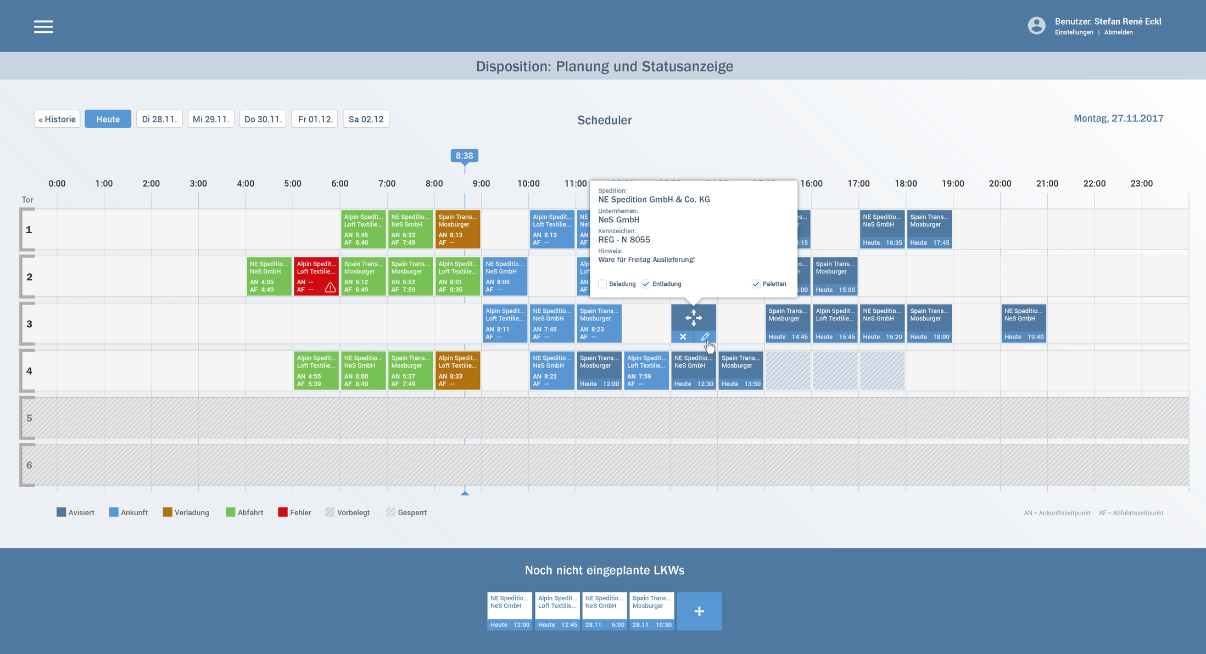Click red Alpin Spedit error block in gate 2
The height and width of the screenshot is (654, 1206).
(x=316, y=277)
